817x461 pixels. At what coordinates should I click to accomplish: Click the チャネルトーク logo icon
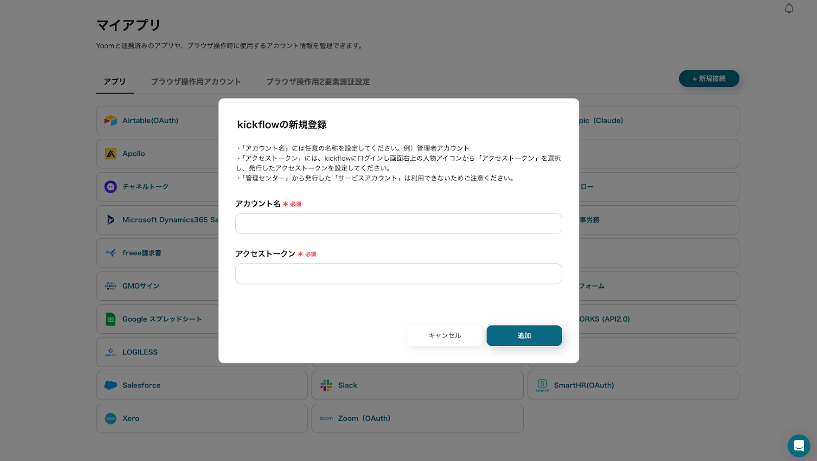click(110, 187)
